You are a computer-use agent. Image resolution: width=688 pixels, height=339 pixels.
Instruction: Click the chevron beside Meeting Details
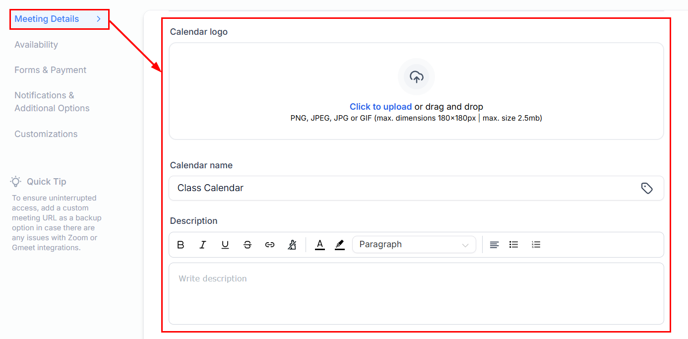pyautogui.click(x=99, y=19)
